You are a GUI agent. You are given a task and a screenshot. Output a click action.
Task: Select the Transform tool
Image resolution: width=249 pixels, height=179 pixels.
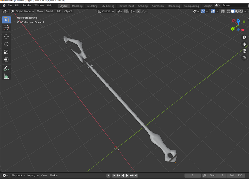click(6, 60)
